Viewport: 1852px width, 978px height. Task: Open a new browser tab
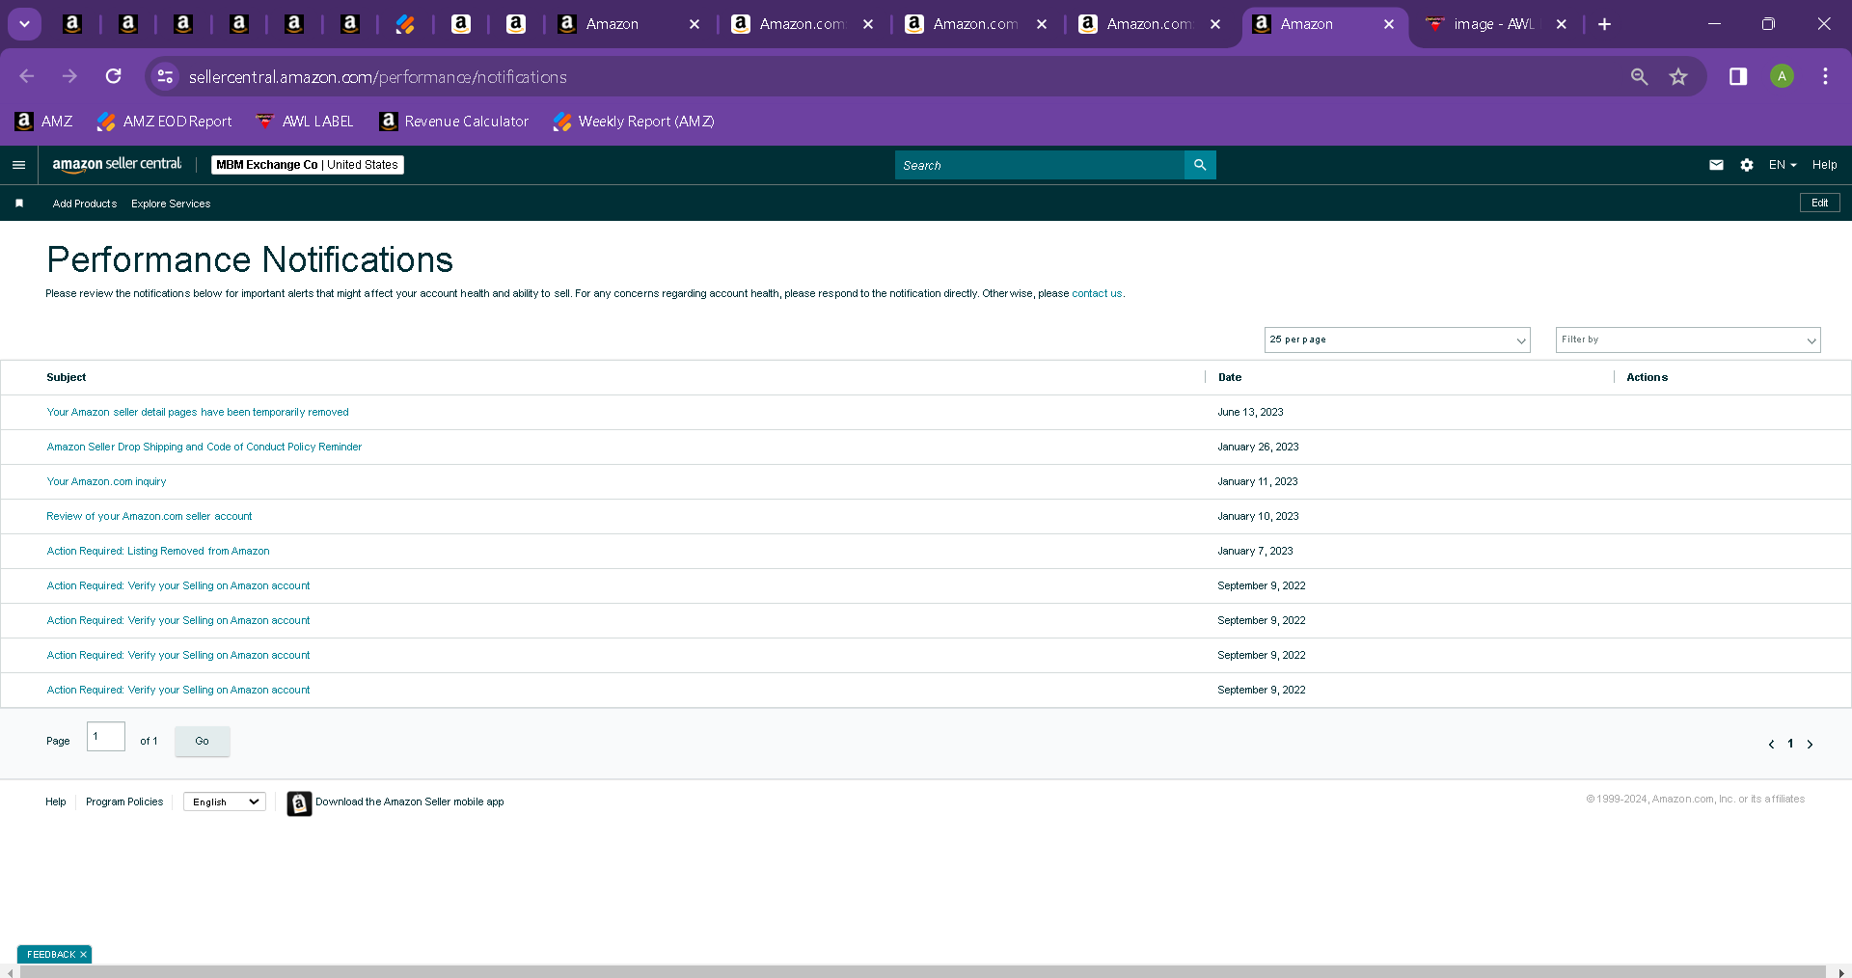click(x=1605, y=24)
